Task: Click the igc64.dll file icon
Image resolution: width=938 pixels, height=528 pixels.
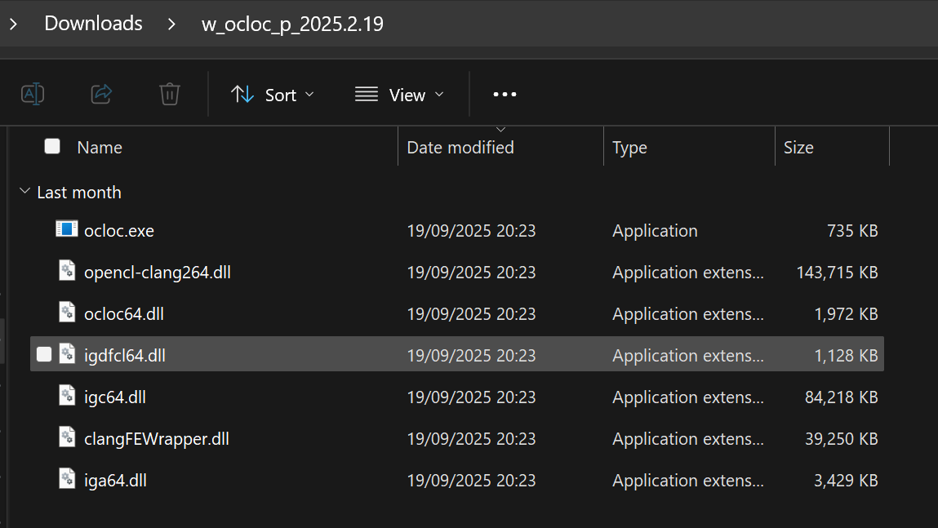Action: coord(67,395)
